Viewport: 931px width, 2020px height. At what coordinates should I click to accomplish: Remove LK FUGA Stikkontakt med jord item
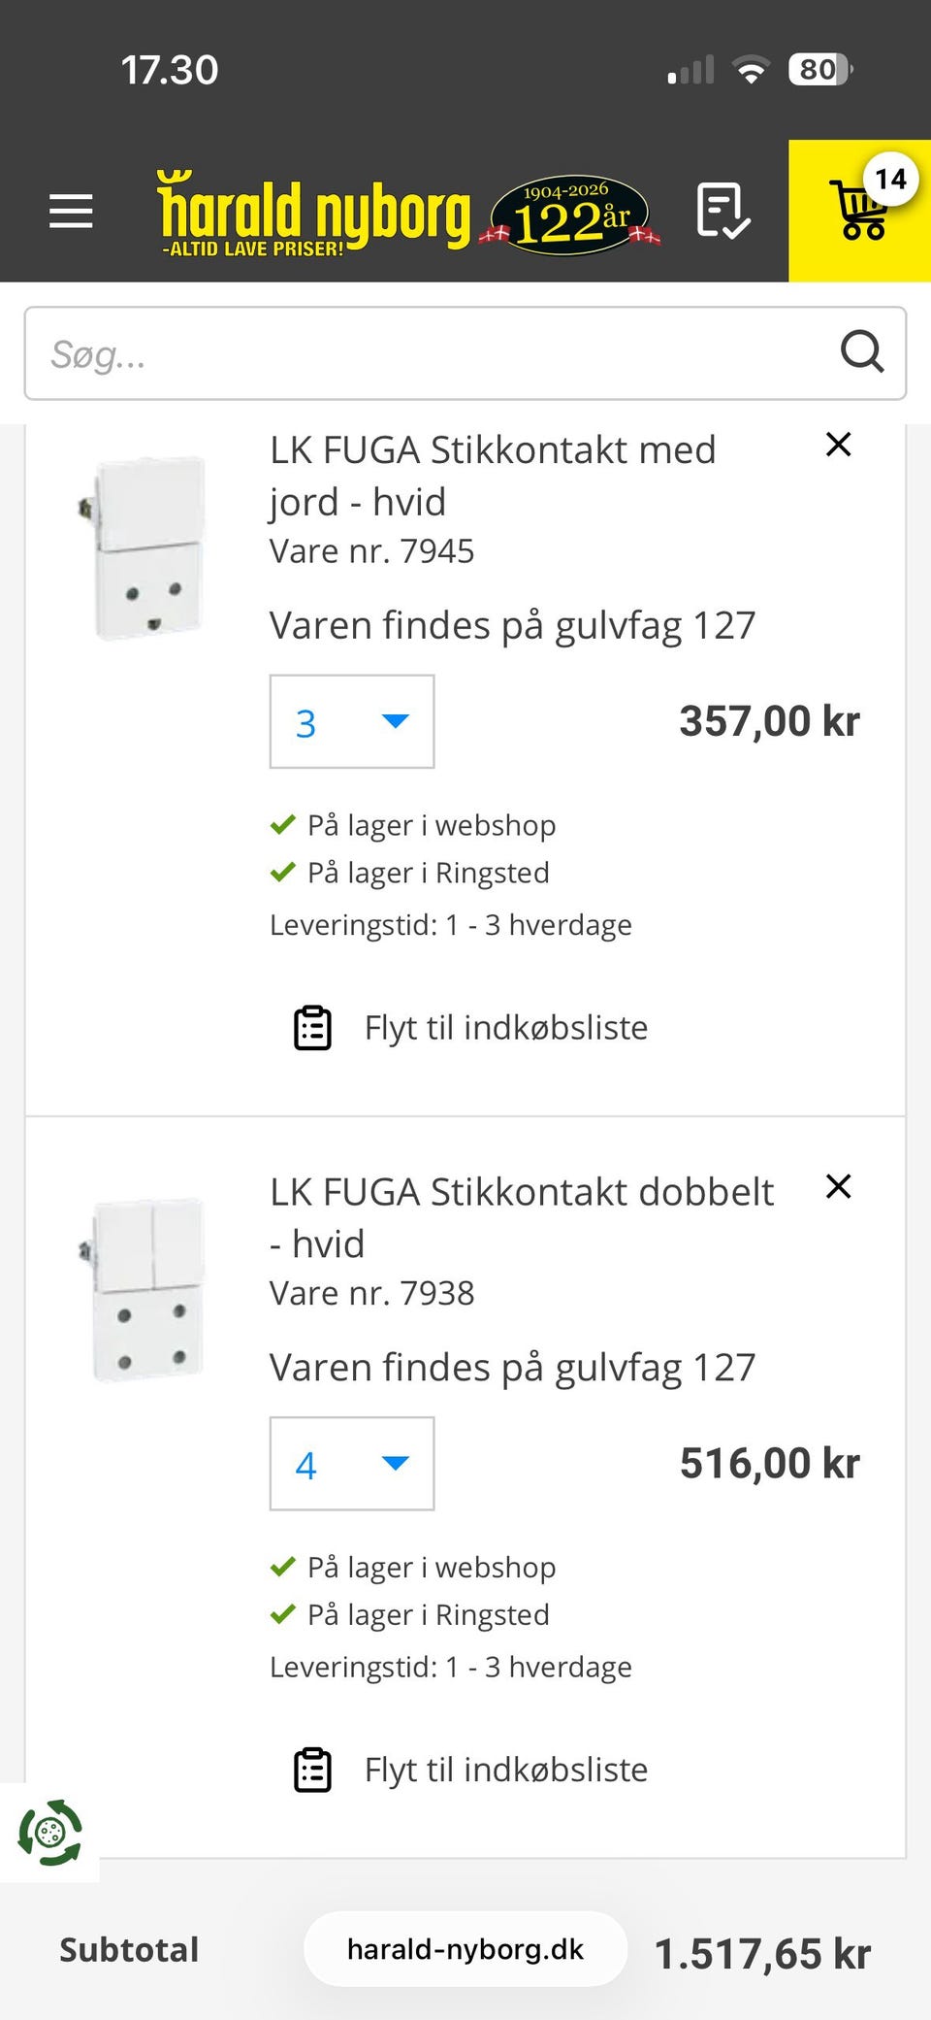tap(838, 445)
